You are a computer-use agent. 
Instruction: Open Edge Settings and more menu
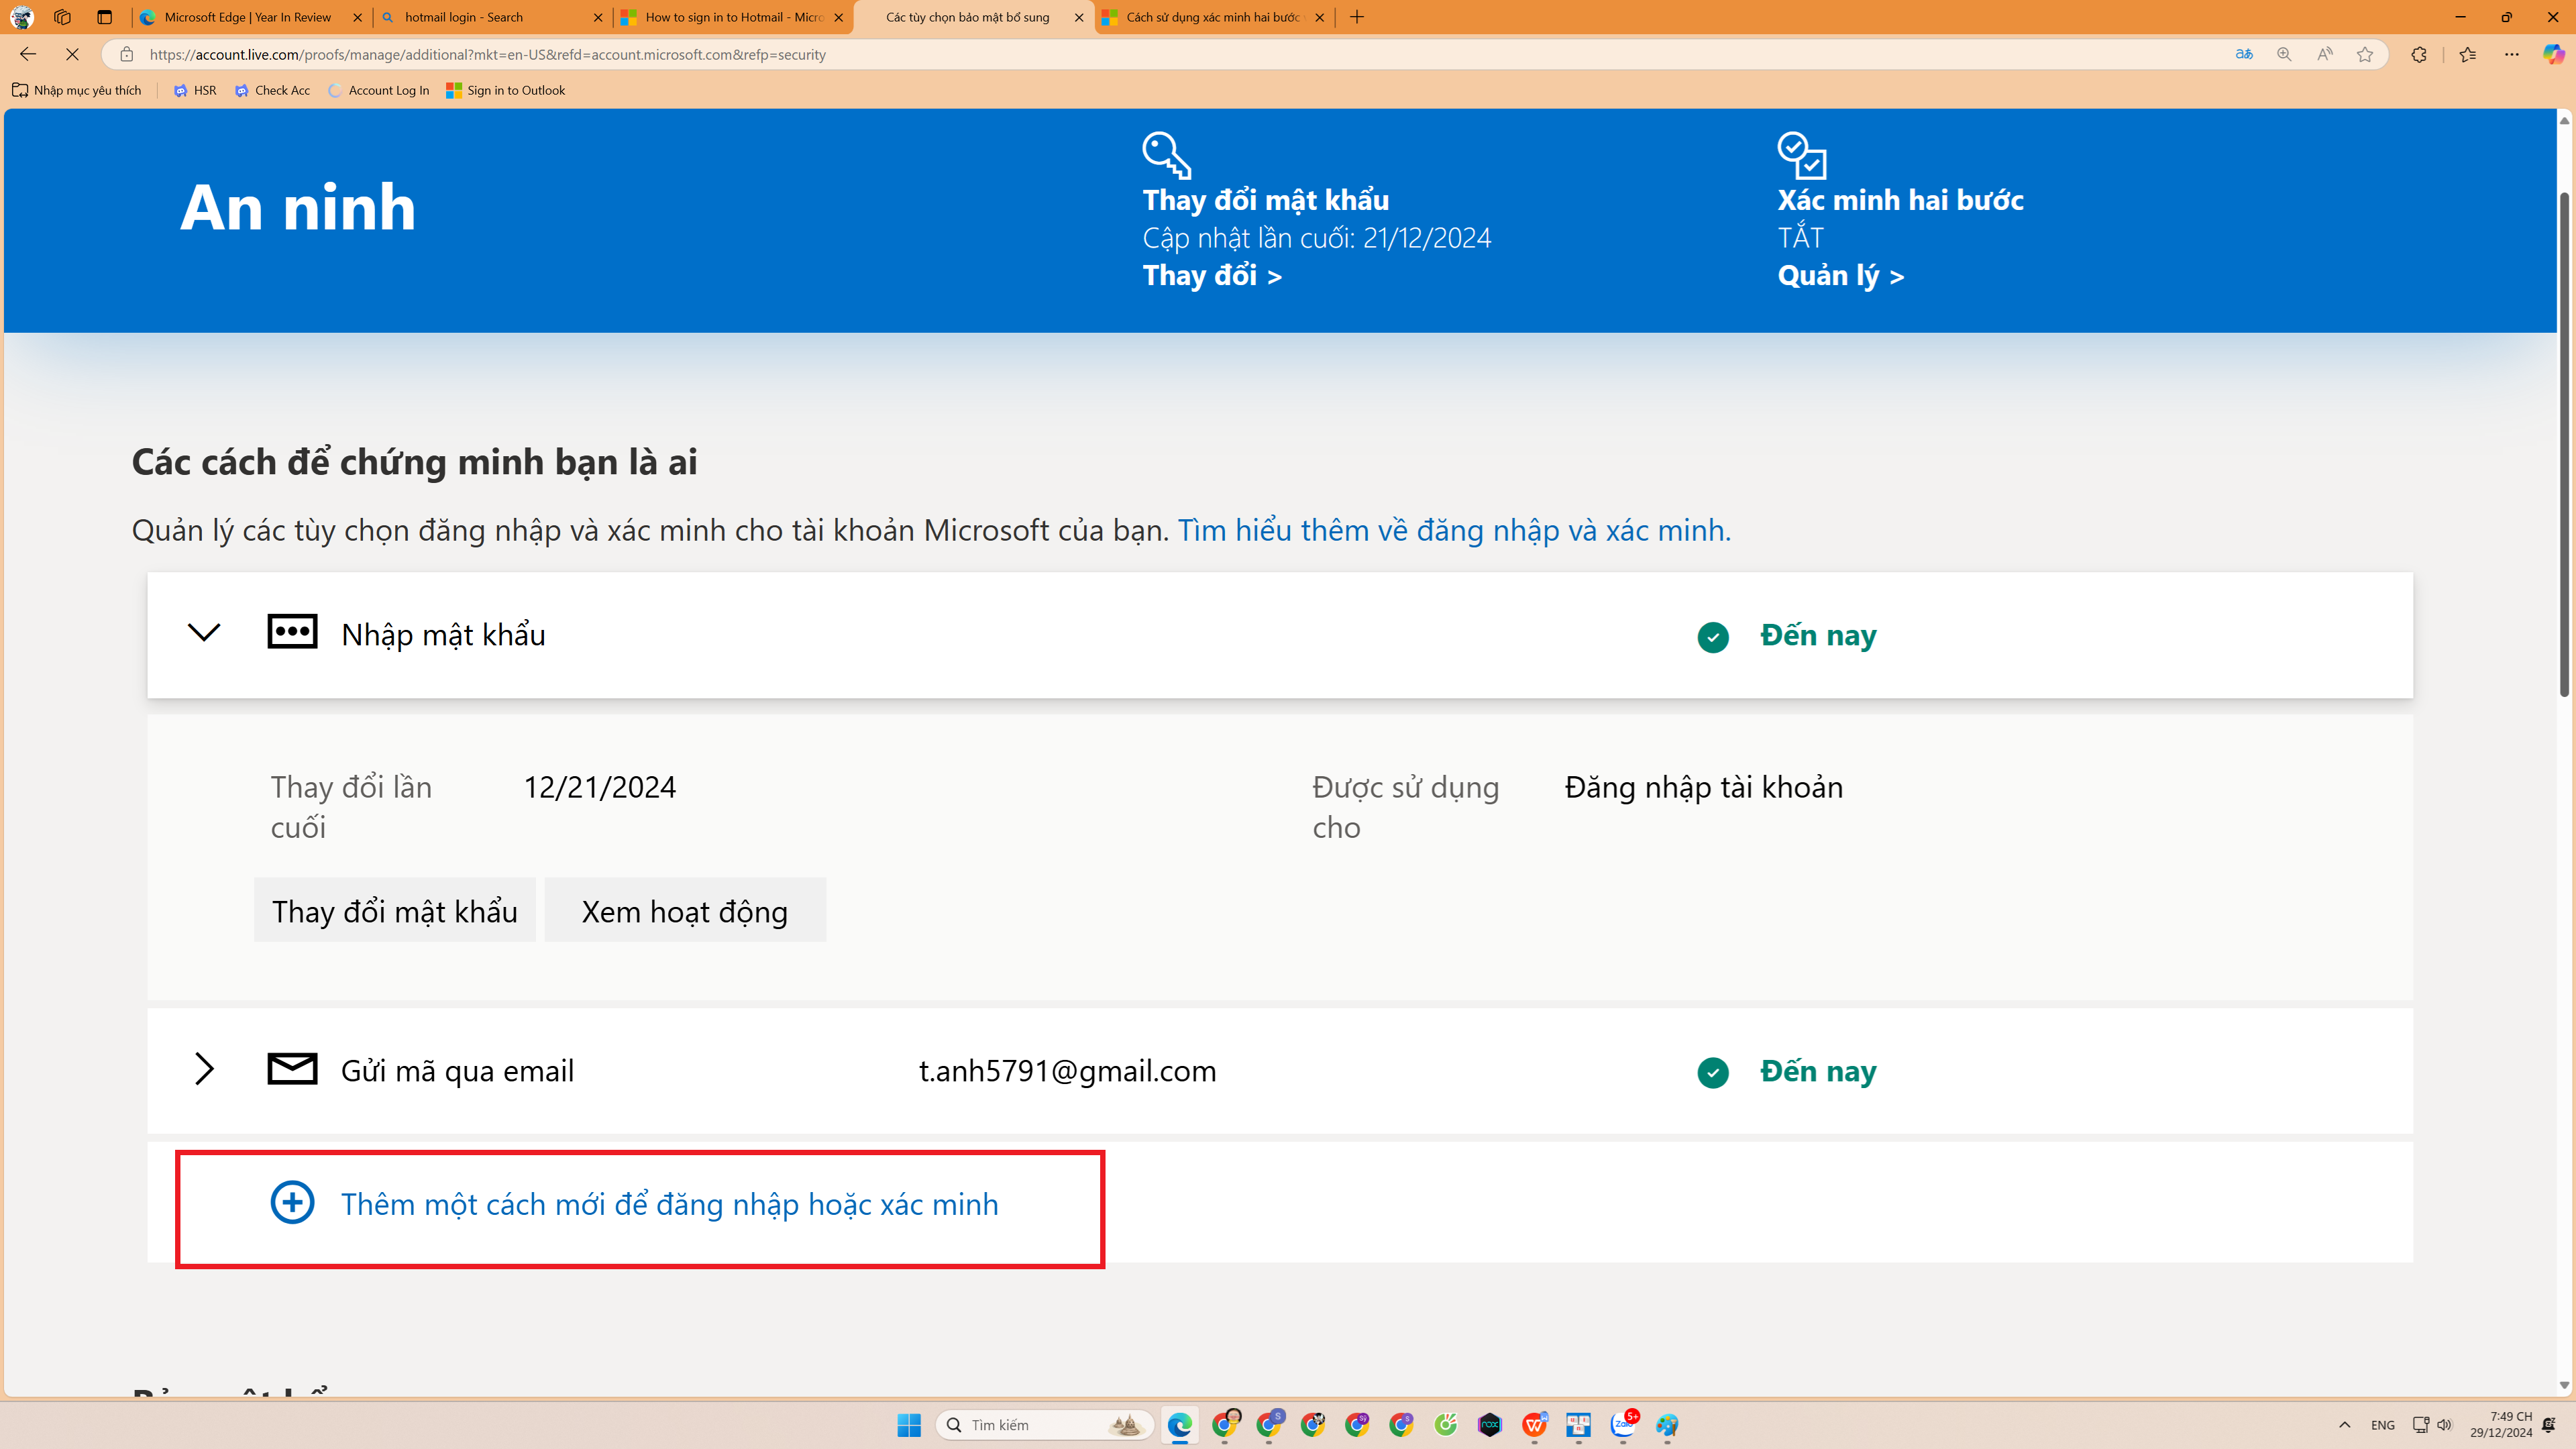[2512, 55]
